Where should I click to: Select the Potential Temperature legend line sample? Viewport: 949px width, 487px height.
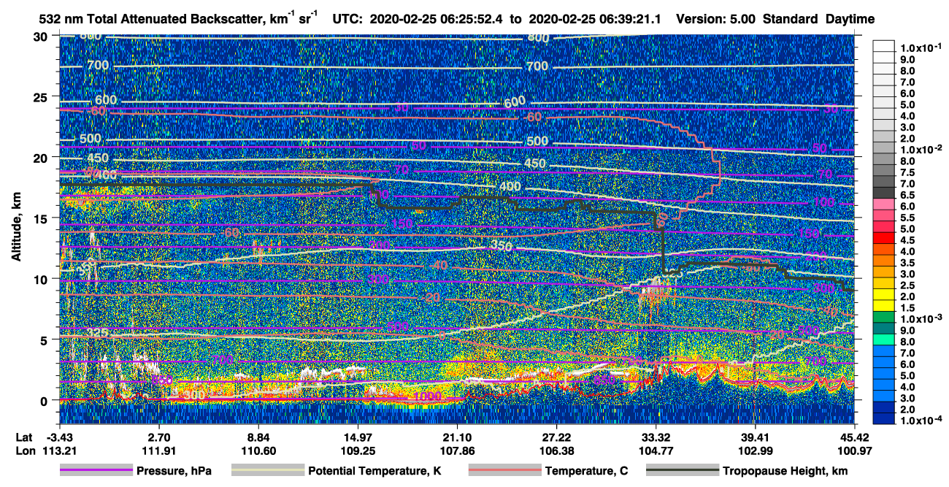point(267,471)
